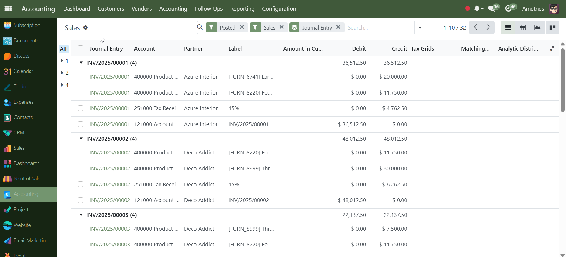This screenshot has height=257, width=566.
Task: Open the Reporting menu
Action: (x=242, y=9)
